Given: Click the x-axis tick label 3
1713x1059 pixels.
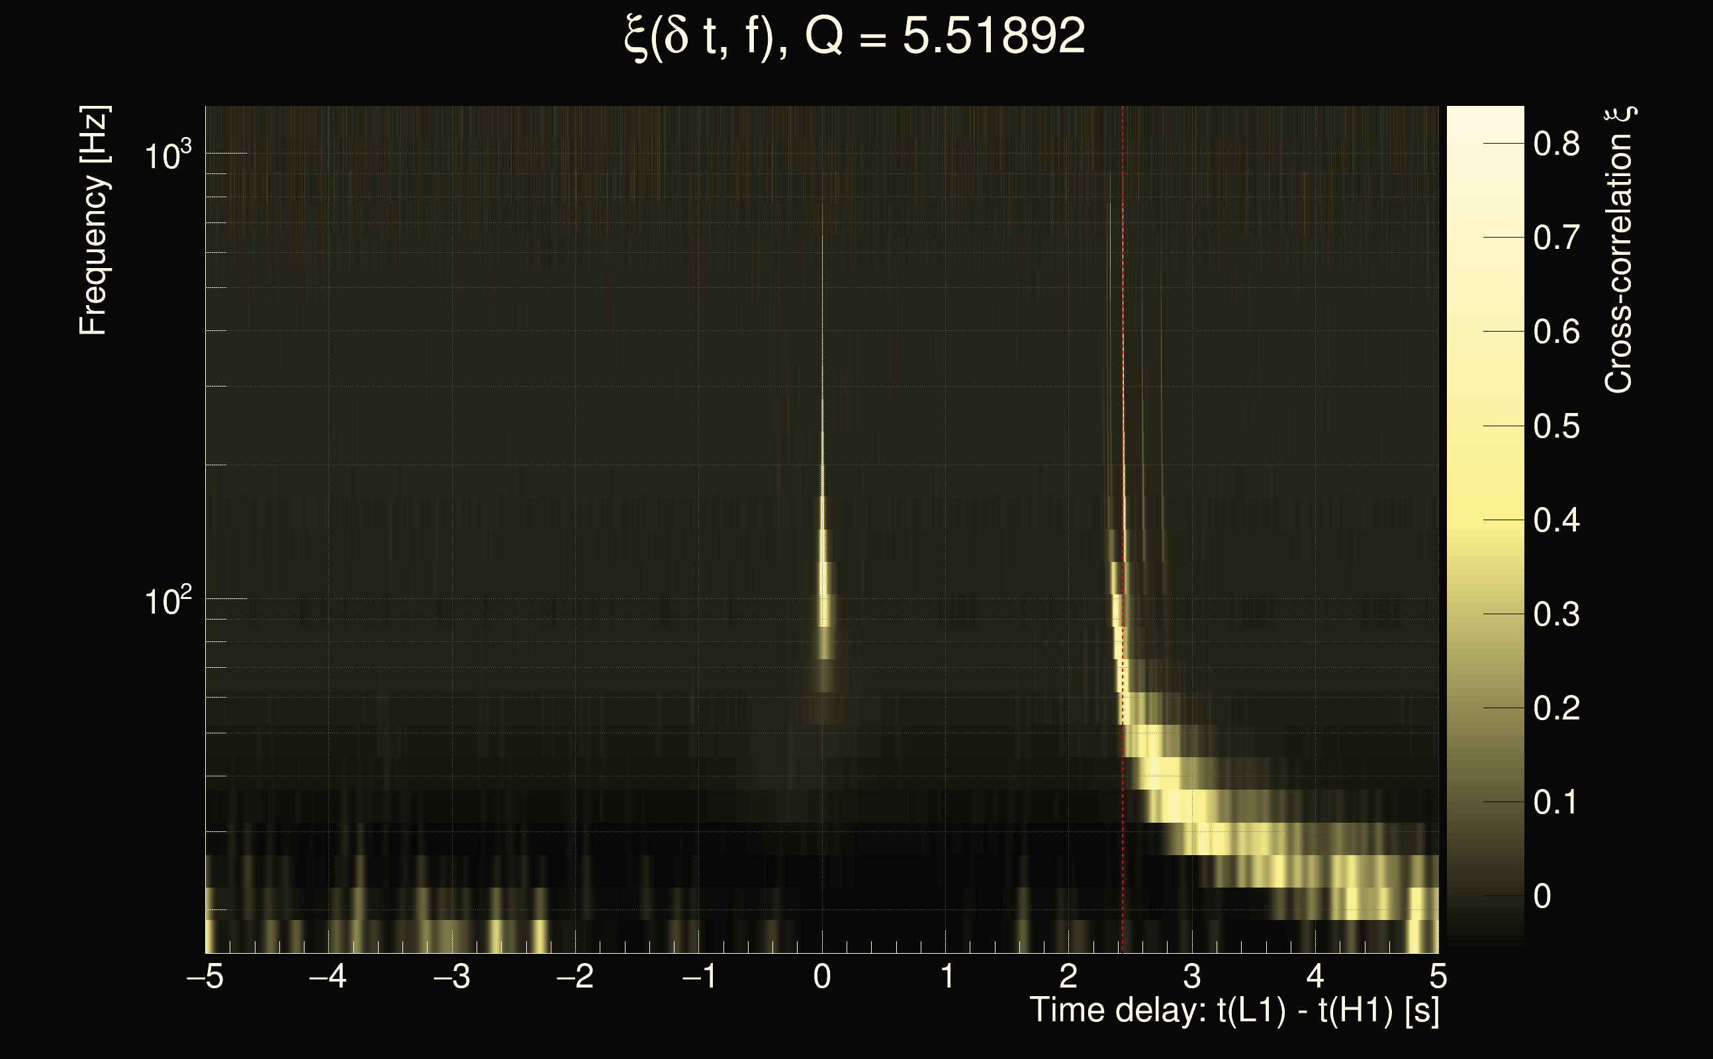Looking at the screenshot, I should tap(1192, 976).
